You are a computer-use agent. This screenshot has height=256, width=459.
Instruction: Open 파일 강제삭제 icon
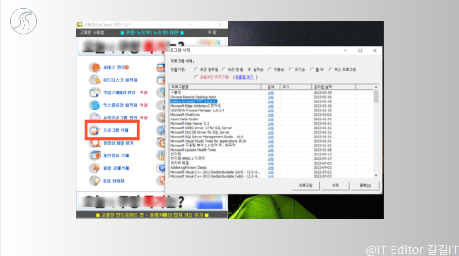(x=95, y=168)
